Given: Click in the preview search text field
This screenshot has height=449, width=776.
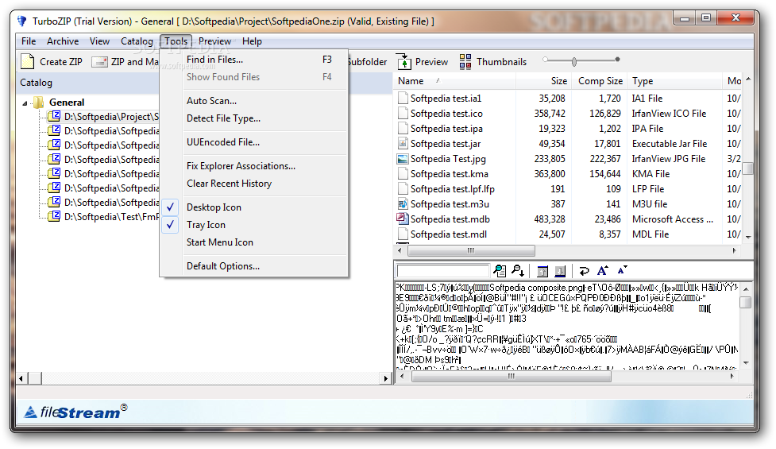Looking at the screenshot, I should click(x=442, y=271).
